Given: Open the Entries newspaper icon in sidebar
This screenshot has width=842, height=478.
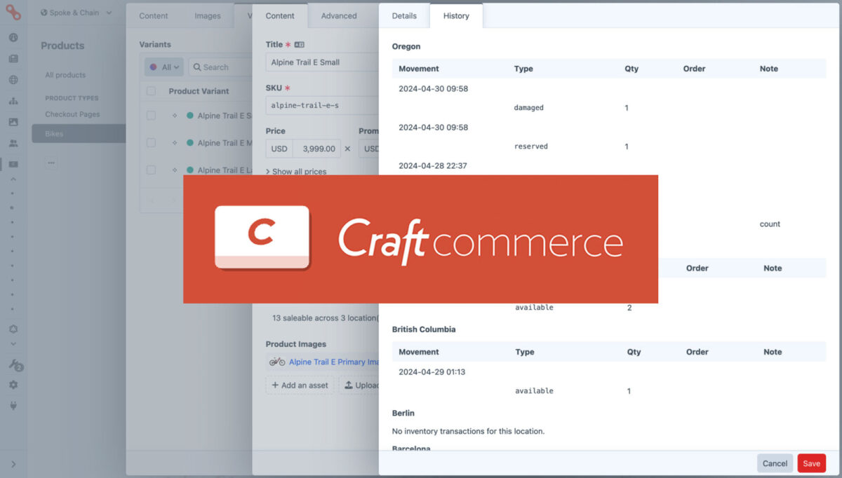Looking at the screenshot, I should click(x=13, y=59).
